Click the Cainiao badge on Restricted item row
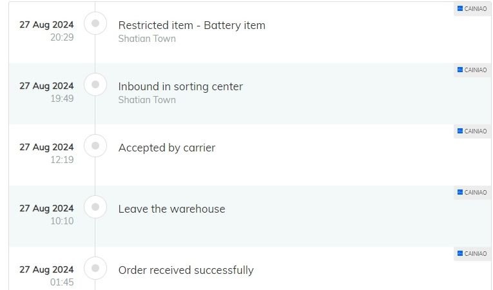The image size is (493, 290). click(472, 9)
